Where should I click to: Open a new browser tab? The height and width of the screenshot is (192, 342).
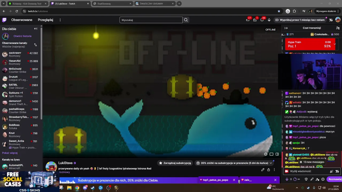tap(179, 3)
